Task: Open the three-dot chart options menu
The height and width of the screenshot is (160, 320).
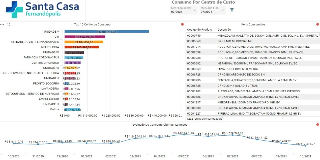Action: pos(2,25)
